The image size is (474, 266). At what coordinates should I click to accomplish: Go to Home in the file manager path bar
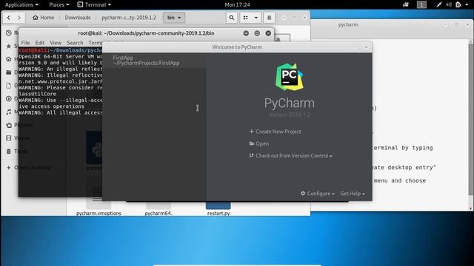[x=43, y=18]
